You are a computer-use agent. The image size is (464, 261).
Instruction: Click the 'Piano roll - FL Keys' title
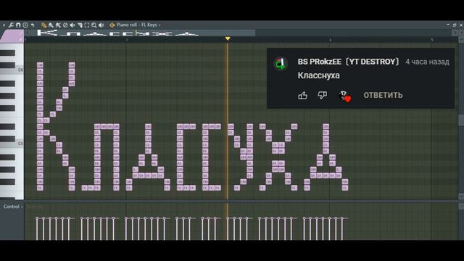(x=137, y=25)
